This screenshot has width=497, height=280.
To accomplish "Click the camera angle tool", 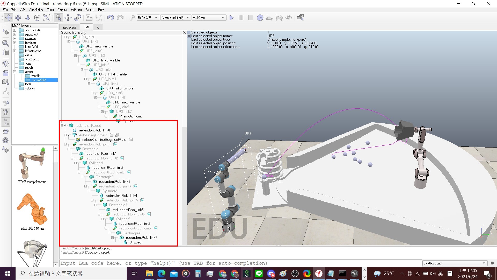I will (x=37, y=18).
